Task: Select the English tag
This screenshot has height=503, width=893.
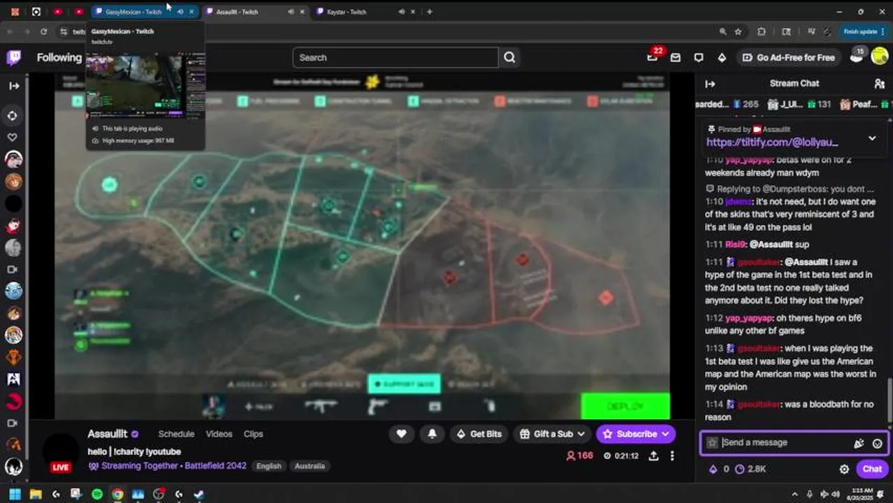Action: click(268, 466)
